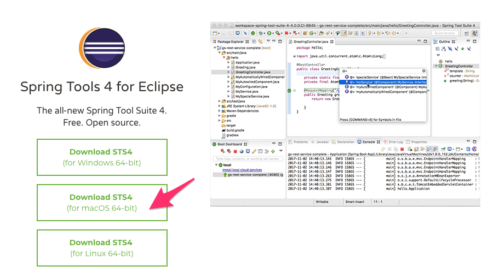
Task: Select MyService.java in Package Explorer
Action: [x=247, y=91]
